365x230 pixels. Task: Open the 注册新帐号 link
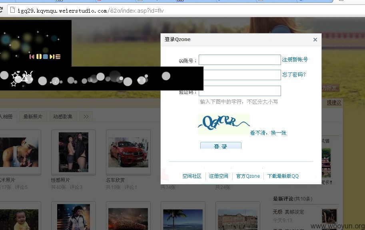pyautogui.click(x=295, y=60)
